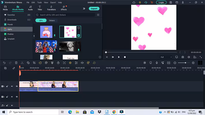Add the pink hearts GIF to project

[x=79, y=36]
